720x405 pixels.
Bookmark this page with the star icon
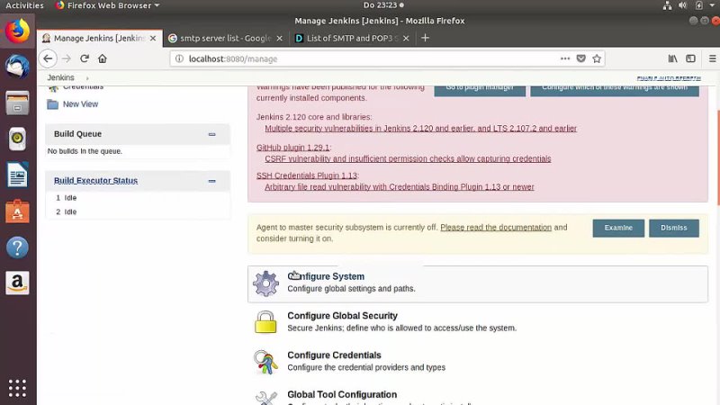597,58
